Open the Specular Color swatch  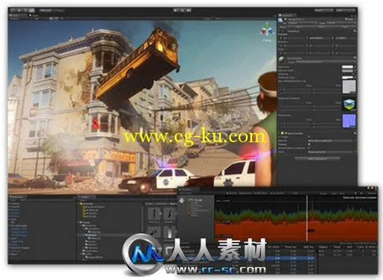point(347,71)
